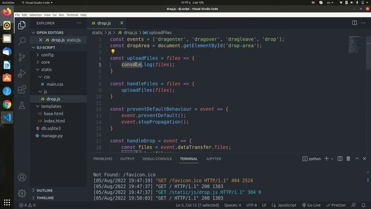This screenshot has width=371, height=209.
Task: Switch to the Output panel tab
Action: 128,158
